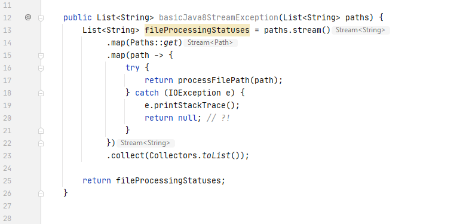466x224 pixels.
Task: Click the method closing fold marker on line 26
Action: point(41,193)
